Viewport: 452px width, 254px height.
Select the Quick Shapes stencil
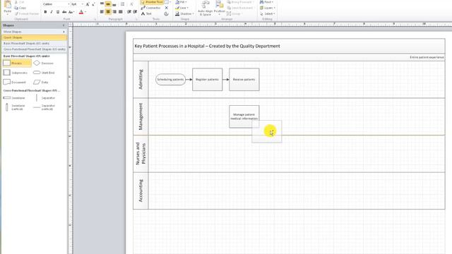[34, 37]
